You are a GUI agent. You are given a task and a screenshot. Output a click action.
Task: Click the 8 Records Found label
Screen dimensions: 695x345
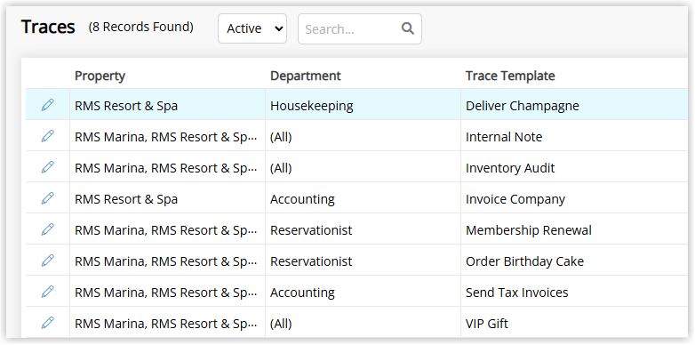[141, 27]
